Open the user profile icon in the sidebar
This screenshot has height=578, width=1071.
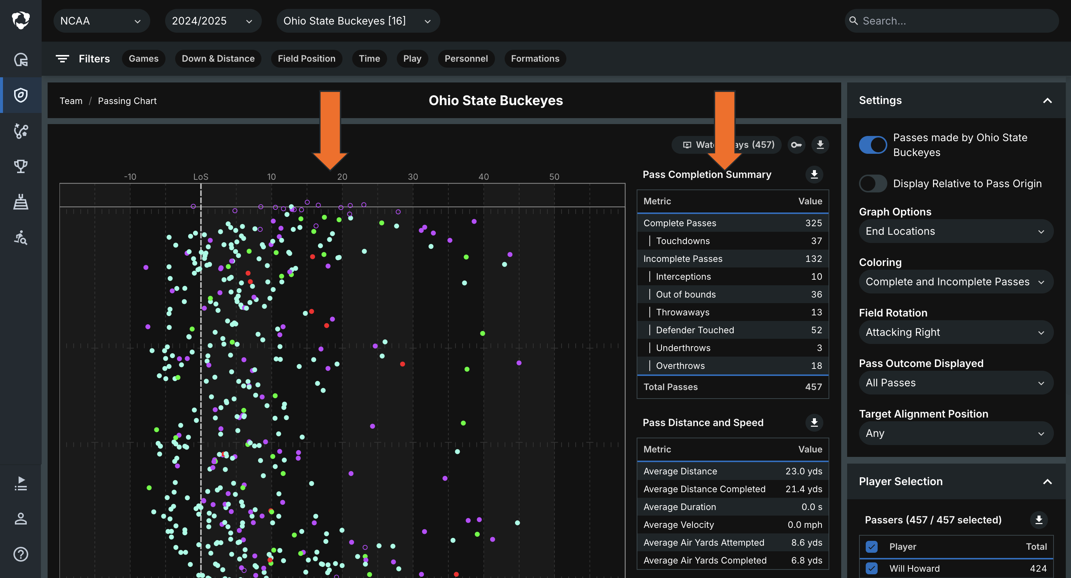(21, 519)
